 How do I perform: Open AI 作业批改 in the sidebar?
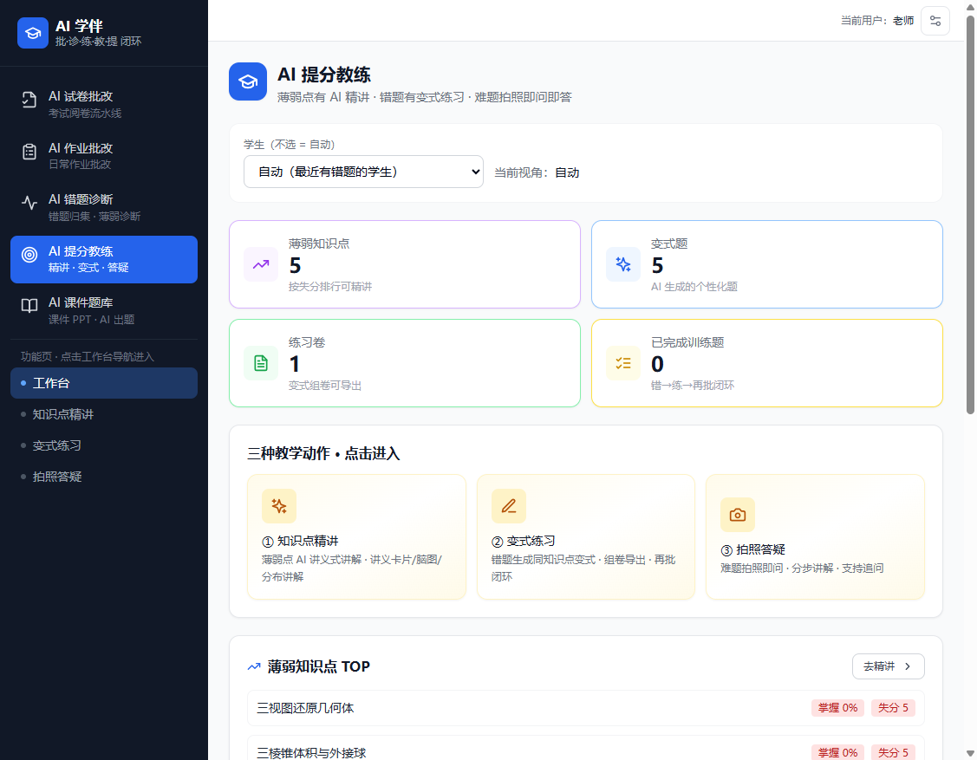coord(104,156)
